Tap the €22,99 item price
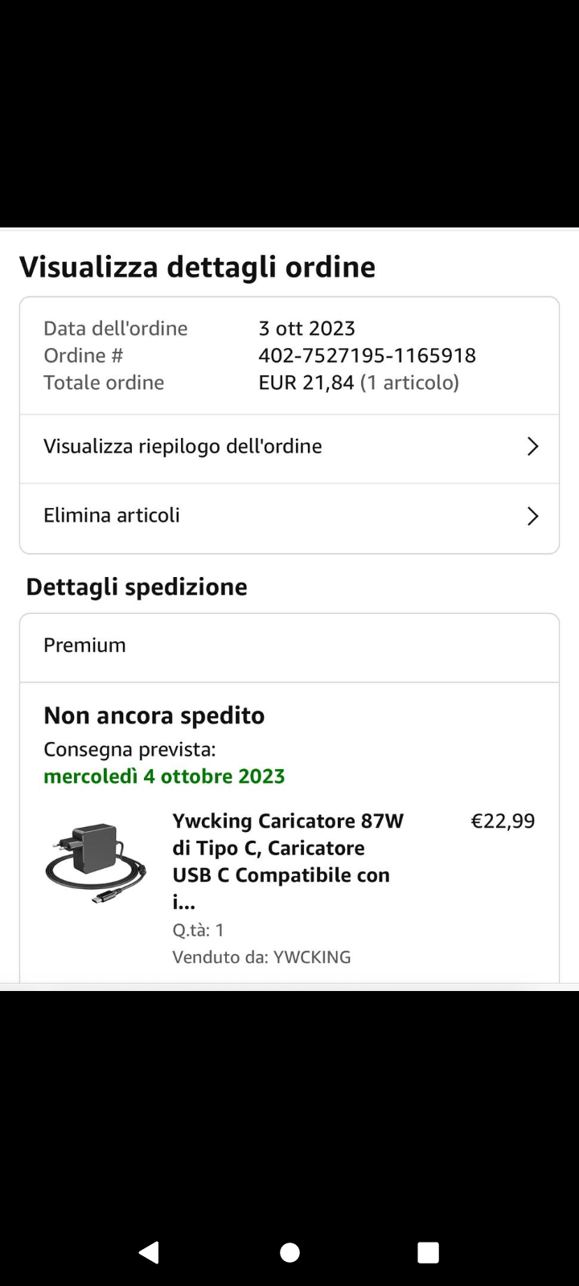 [503, 821]
